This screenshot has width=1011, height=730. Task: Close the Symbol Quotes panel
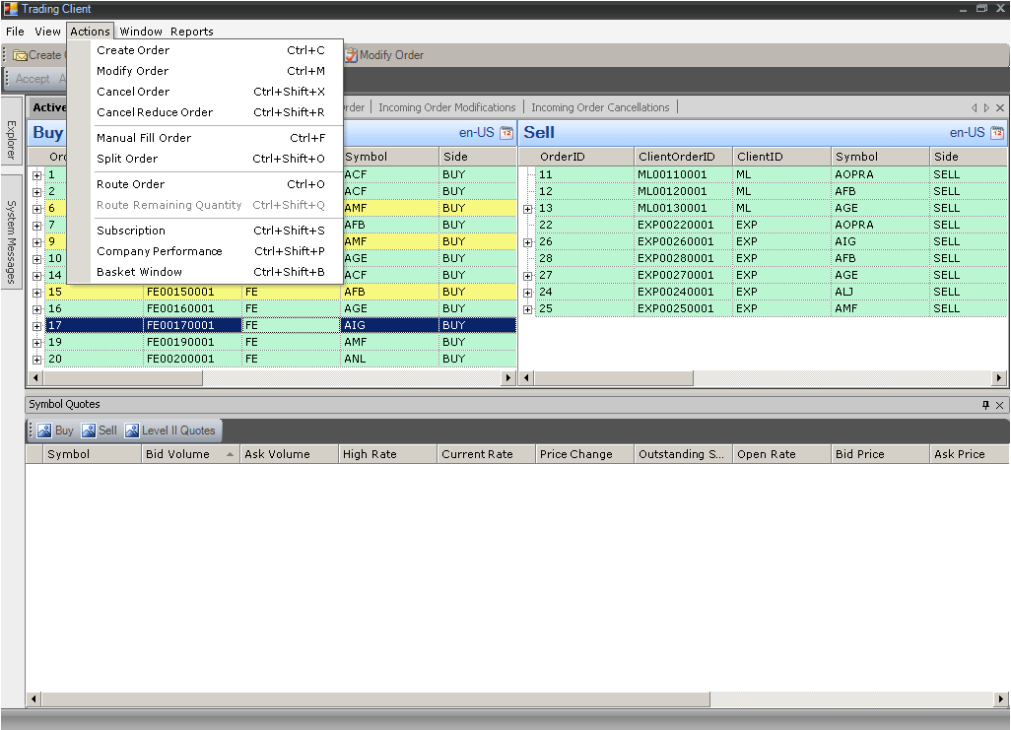999,405
